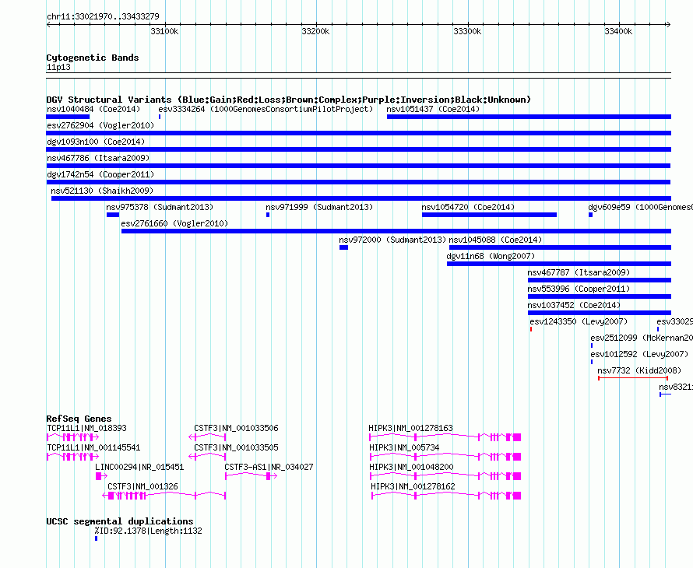The width and height of the screenshot is (693, 568).
Task: Open nsv521130 (Shaikh2009) variant label
Action: 102,191
